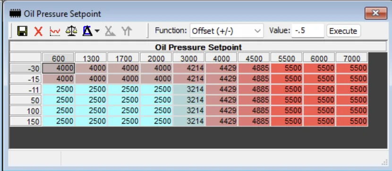Viewport: 392px width, 171px height.
Task: Select cell 4429 in row -15
Action: tap(221, 79)
